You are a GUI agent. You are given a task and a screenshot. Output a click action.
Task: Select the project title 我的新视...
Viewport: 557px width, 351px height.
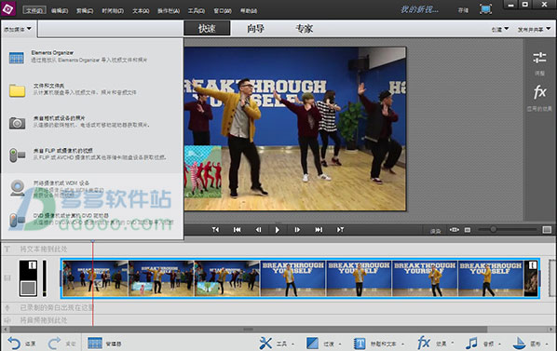point(419,9)
